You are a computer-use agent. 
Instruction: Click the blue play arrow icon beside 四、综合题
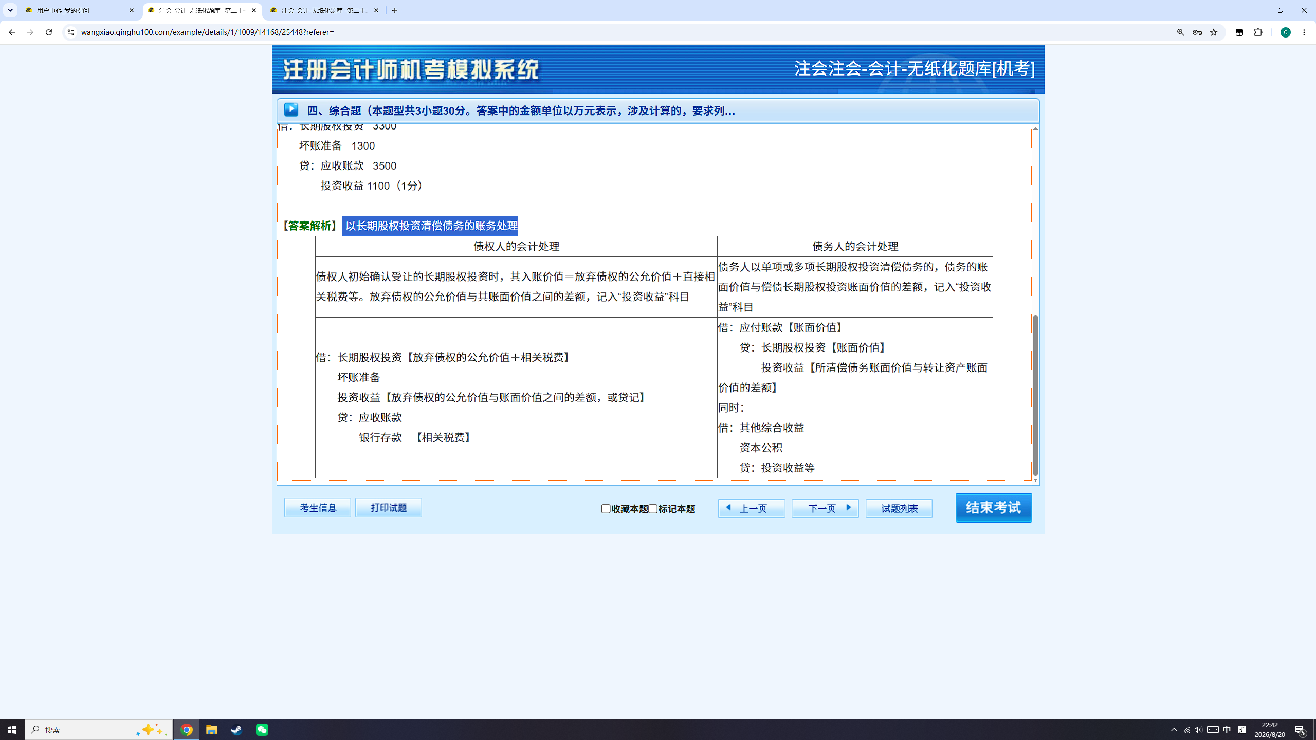pos(291,109)
